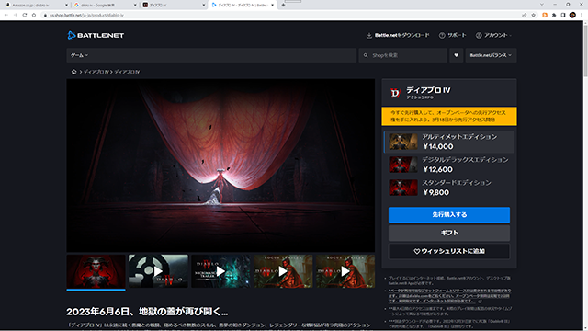Click the home icon in breadcrumb
588x331 pixels.
tap(73, 72)
